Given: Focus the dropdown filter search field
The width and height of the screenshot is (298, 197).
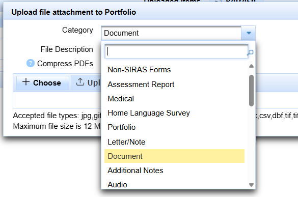Looking at the screenshot, I should (x=176, y=51).
